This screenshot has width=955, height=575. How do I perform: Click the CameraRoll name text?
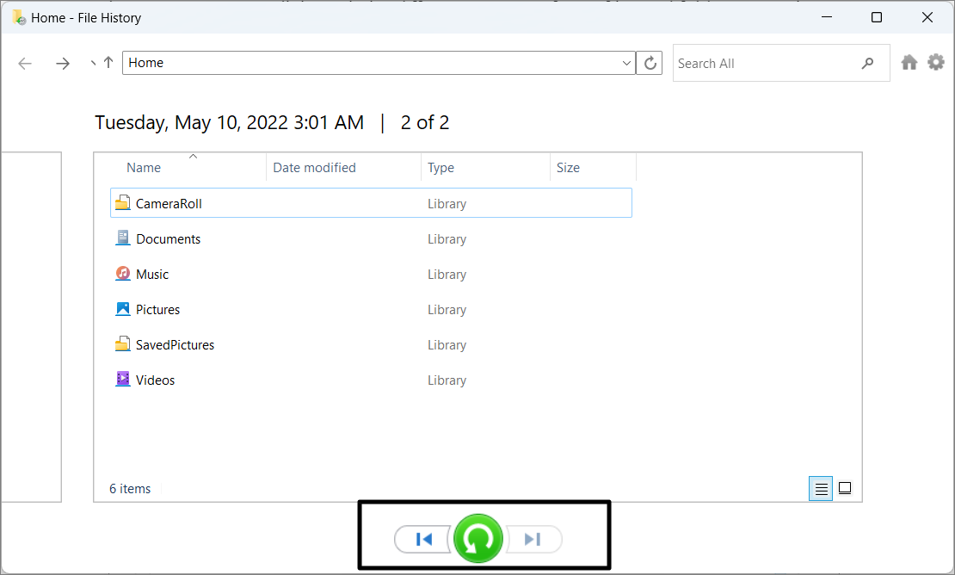coord(169,204)
